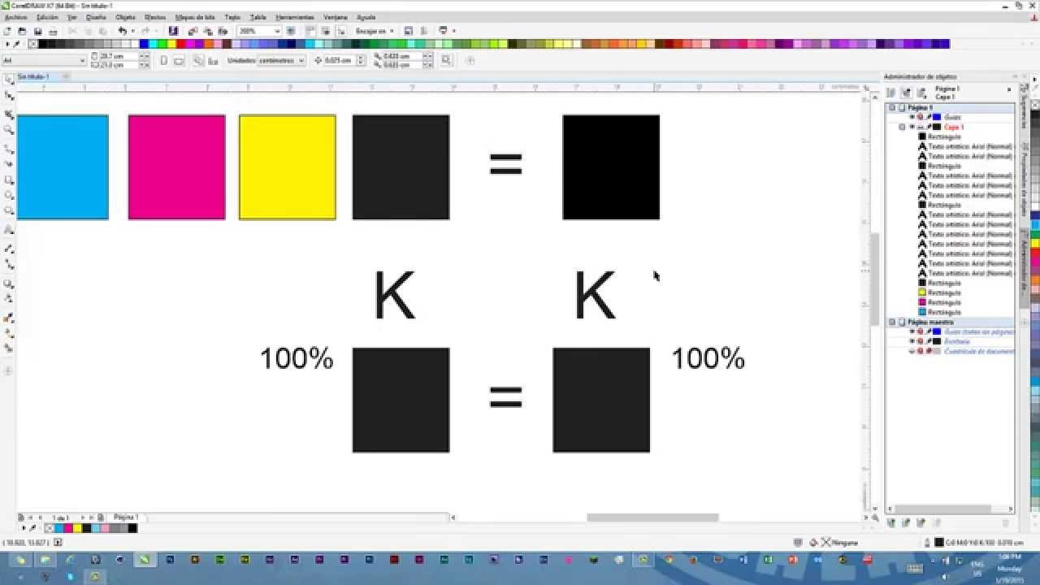Toggle visibility eye of Guías (todas las páginas)
Image resolution: width=1040 pixels, height=585 pixels.
[912, 331]
